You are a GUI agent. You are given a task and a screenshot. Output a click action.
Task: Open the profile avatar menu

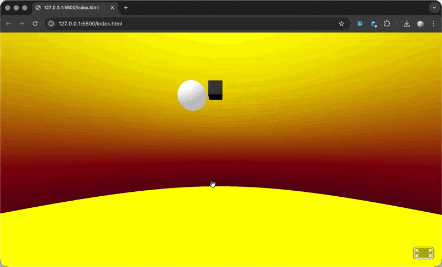[x=420, y=24]
